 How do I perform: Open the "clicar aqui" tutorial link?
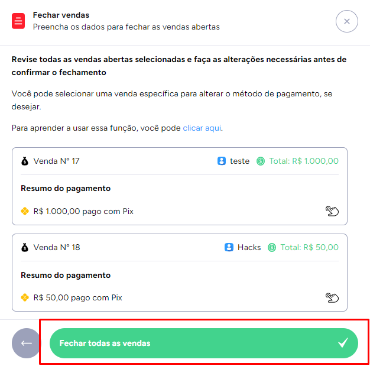[202, 128]
